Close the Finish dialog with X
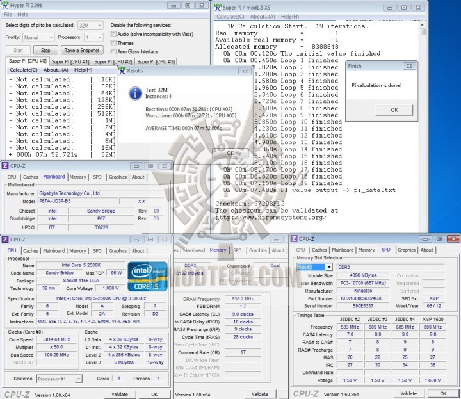Screen dimensions: 461x399 coord(409,66)
